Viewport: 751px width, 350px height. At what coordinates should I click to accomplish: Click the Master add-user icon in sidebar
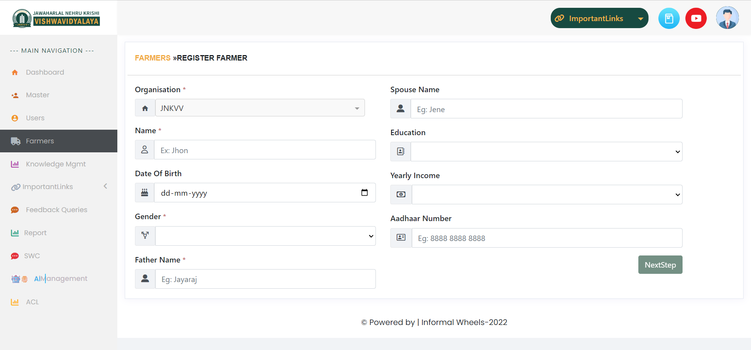pos(15,95)
